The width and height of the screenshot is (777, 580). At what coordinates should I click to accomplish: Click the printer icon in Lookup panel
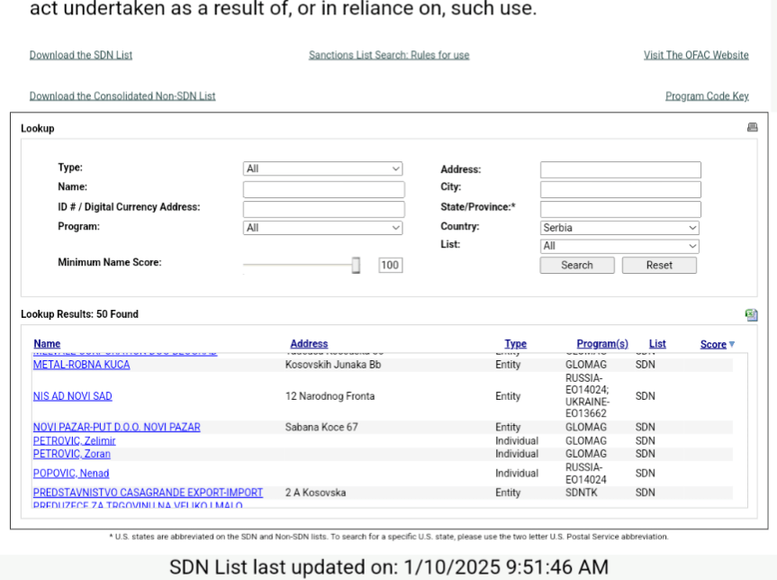(752, 128)
